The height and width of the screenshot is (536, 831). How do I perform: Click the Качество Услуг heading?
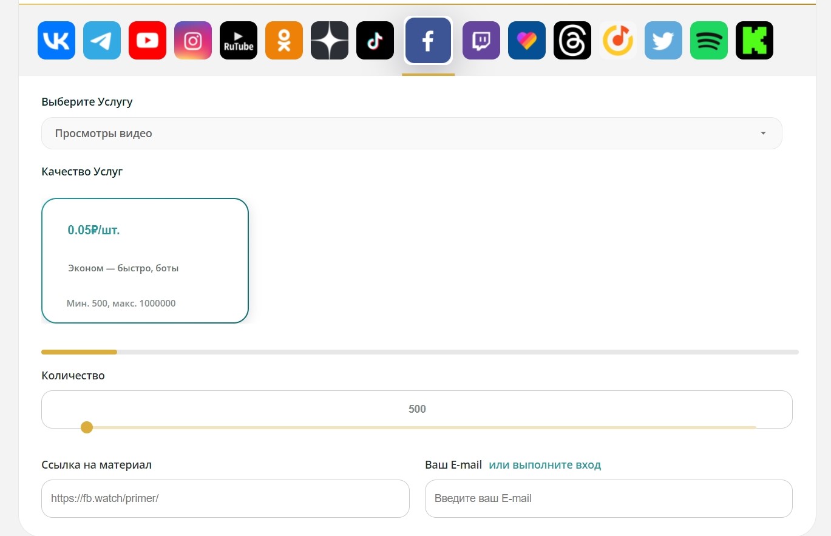click(x=82, y=172)
